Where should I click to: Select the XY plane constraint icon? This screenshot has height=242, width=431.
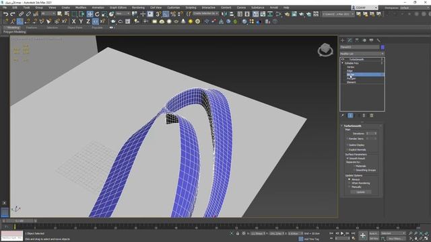coord(96,22)
